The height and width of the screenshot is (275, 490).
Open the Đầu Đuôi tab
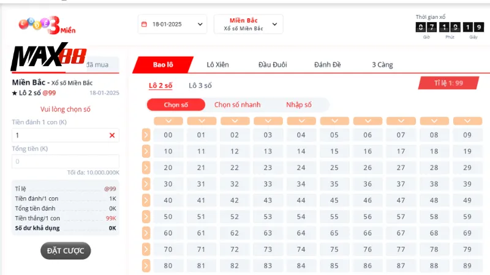tap(273, 65)
